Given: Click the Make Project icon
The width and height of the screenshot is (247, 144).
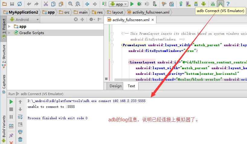Looking at the screenshot, I should coord(104,4).
